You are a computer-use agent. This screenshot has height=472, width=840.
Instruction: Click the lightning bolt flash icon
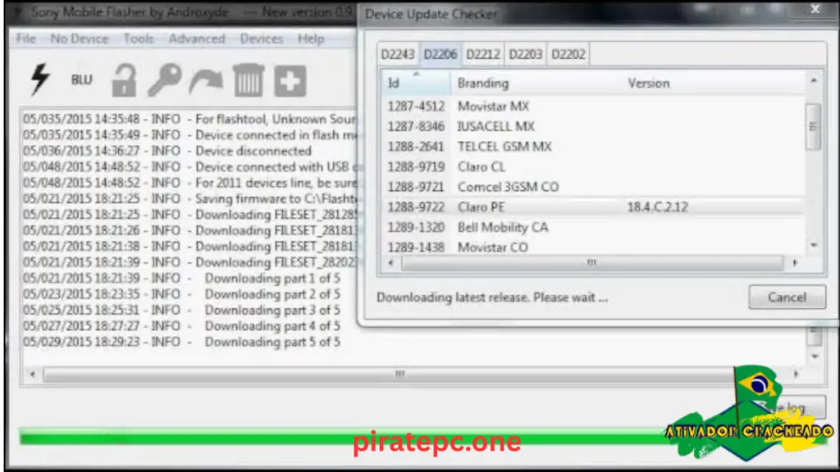coord(40,79)
